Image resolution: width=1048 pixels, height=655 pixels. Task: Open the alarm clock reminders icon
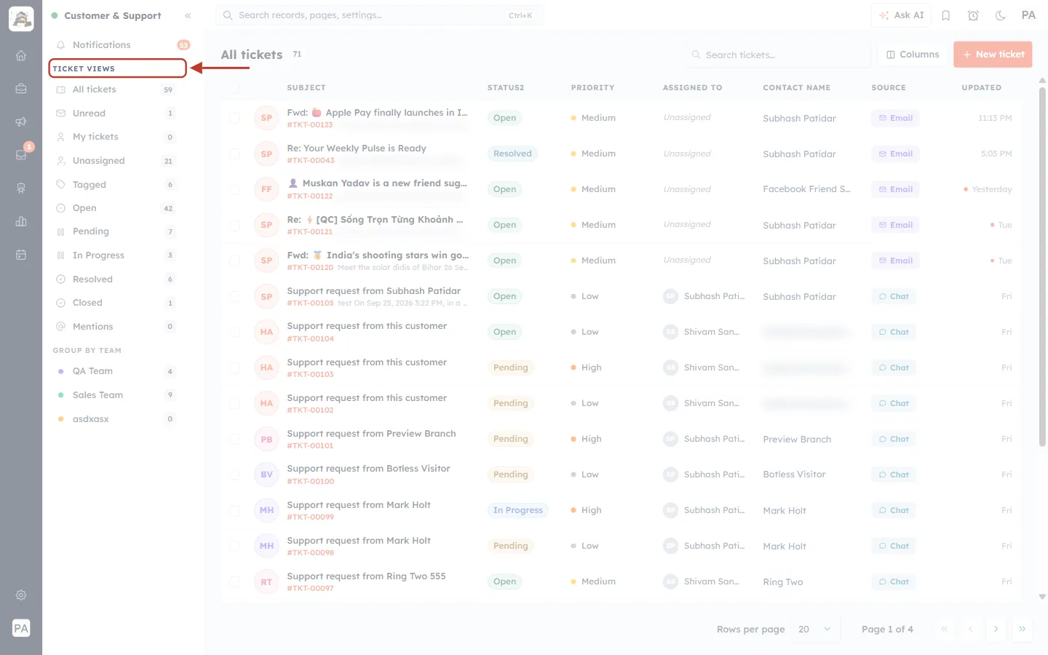click(973, 15)
